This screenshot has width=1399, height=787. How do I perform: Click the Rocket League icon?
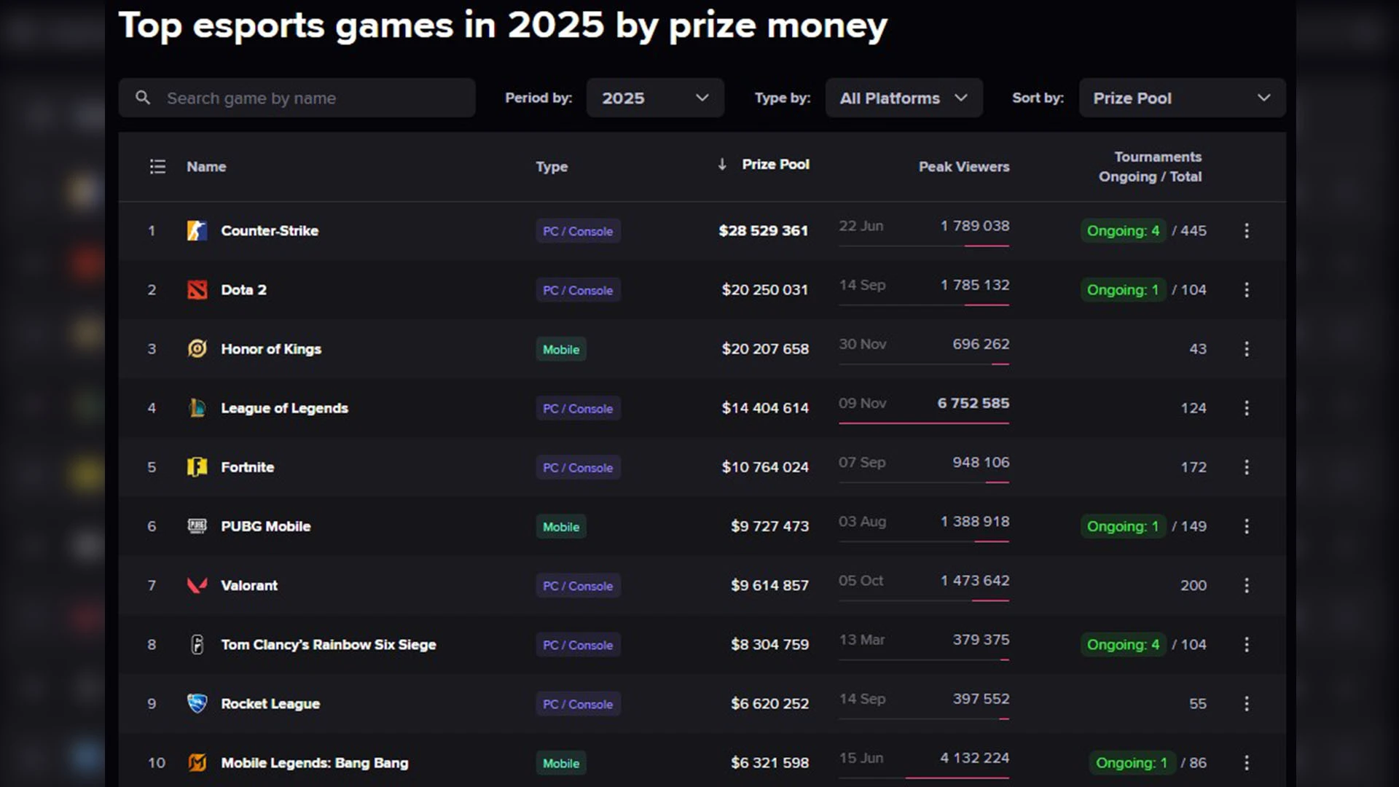(197, 704)
